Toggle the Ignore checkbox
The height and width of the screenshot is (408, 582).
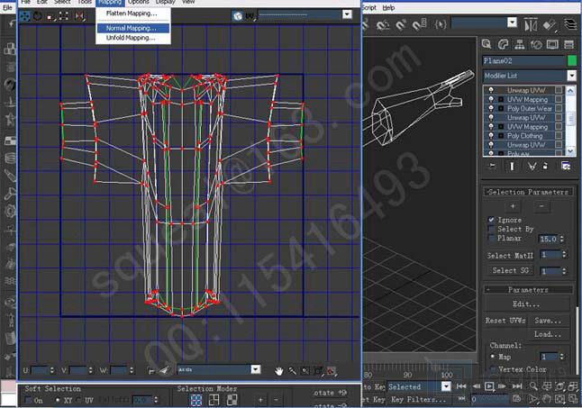[x=491, y=220]
